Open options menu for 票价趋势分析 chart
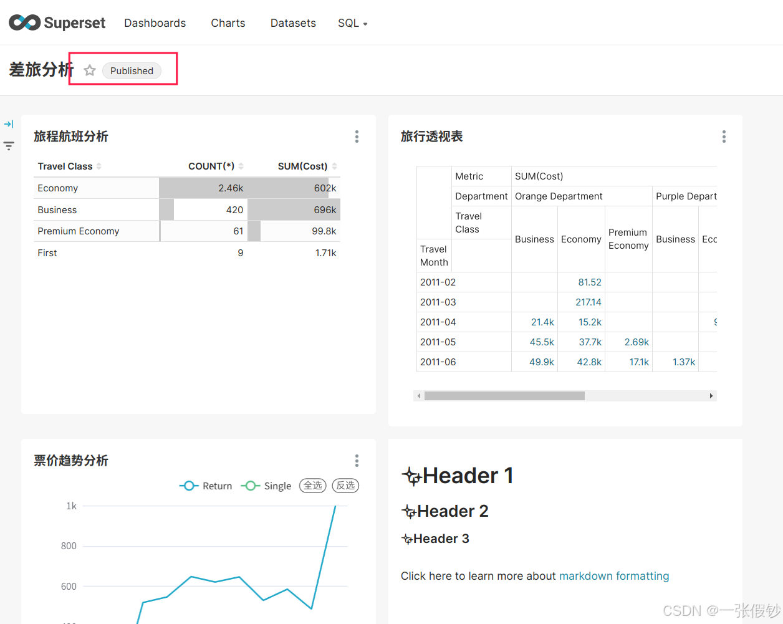This screenshot has height=624, width=783. [x=357, y=461]
